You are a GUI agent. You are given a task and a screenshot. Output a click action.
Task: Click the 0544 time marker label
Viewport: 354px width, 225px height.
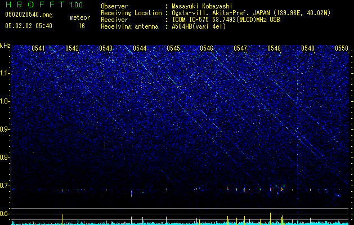pos(140,48)
